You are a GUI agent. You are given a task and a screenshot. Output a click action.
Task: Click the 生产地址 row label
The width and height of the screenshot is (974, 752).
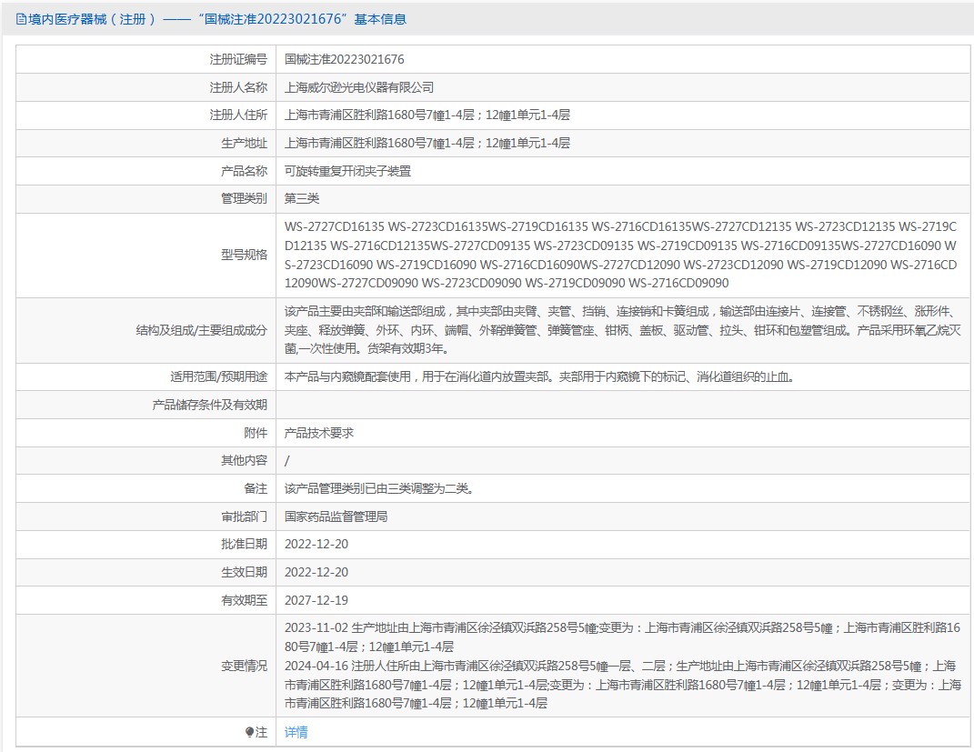click(x=244, y=143)
